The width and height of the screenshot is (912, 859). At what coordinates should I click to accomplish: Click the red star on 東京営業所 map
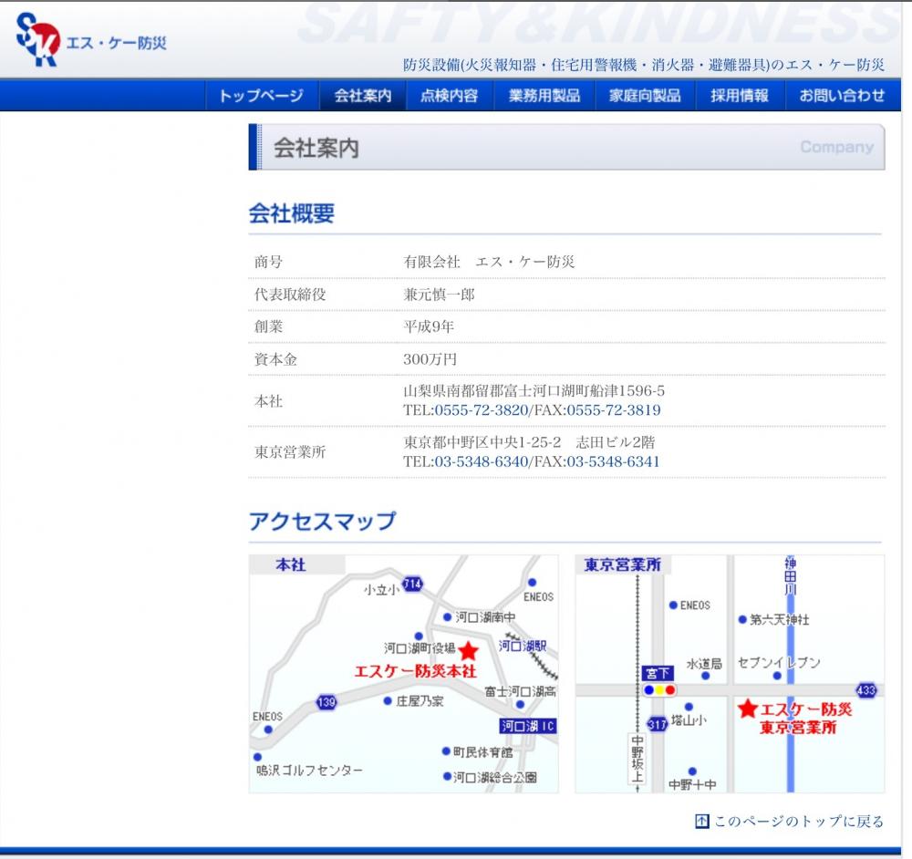(x=748, y=709)
